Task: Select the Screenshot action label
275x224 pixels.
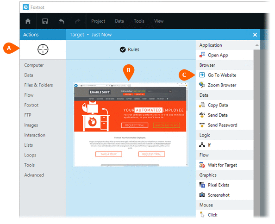Action: 219,195
